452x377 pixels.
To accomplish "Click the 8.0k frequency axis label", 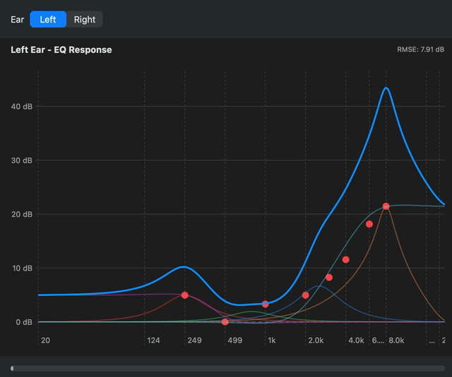I will point(395,340).
